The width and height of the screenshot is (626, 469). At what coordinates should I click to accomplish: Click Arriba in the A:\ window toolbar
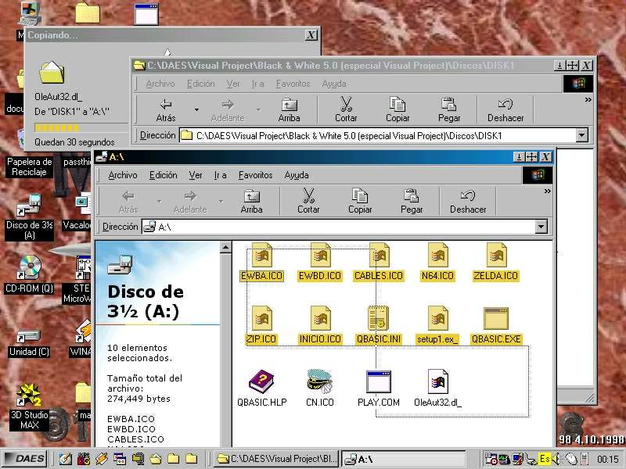tap(251, 202)
